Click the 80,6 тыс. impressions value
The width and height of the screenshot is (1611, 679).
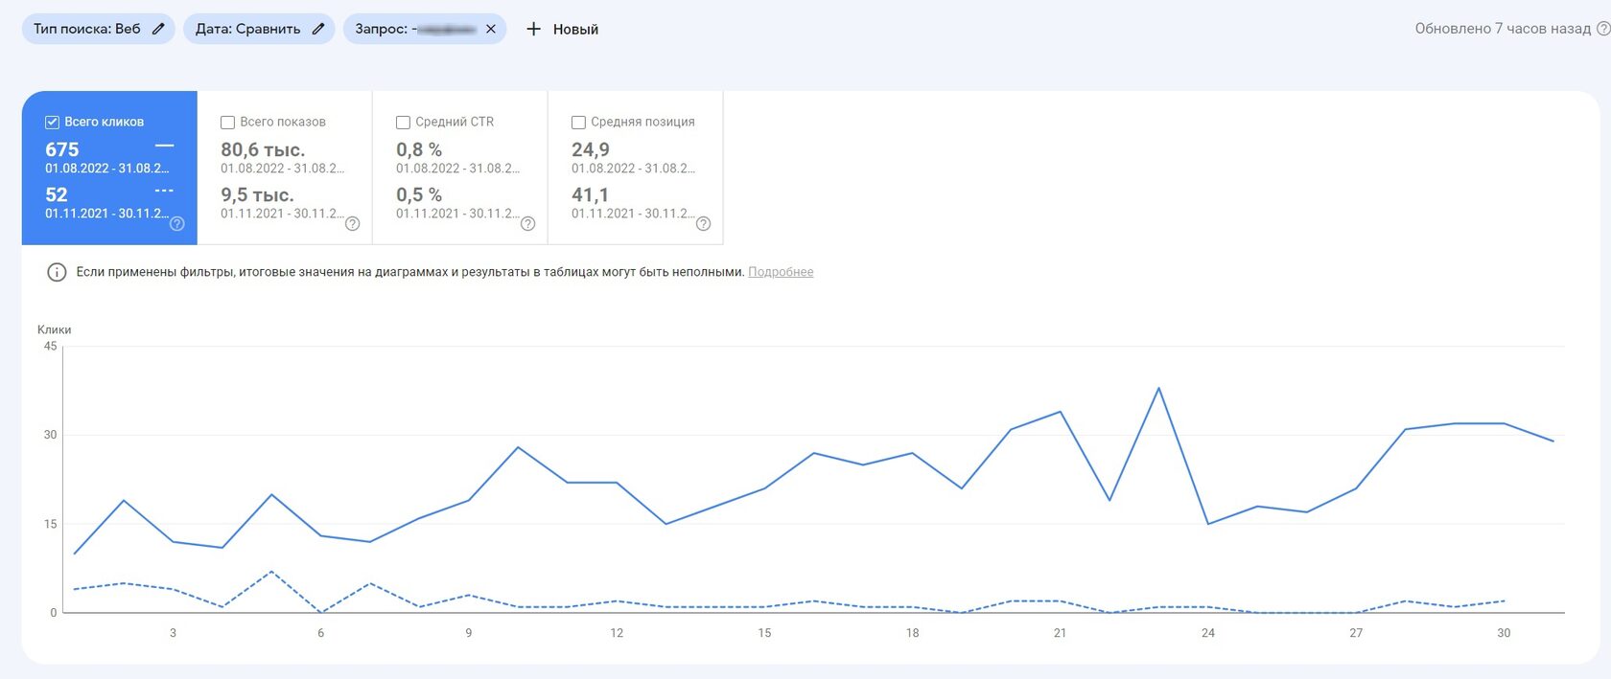click(263, 149)
